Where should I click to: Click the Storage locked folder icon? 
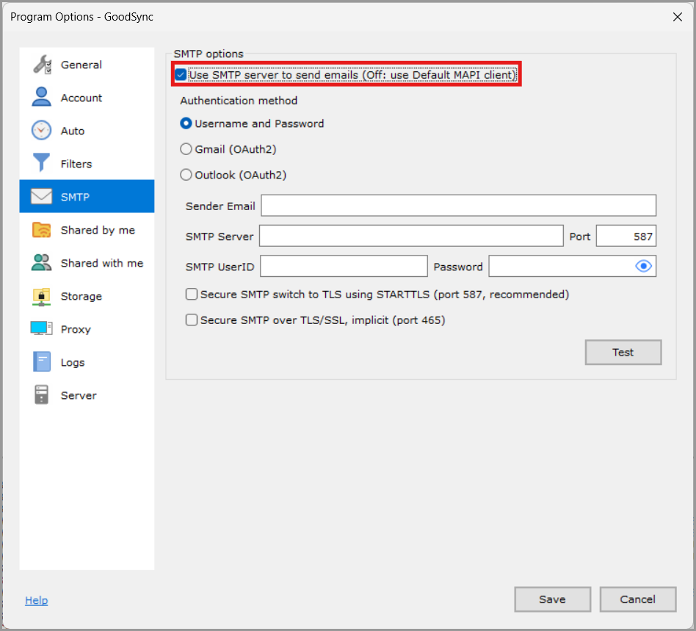[x=41, y=296]
